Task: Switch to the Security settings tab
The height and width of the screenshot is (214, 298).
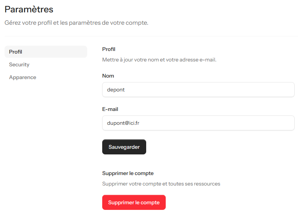Action: pyautogui.click(x=19, y=64)
